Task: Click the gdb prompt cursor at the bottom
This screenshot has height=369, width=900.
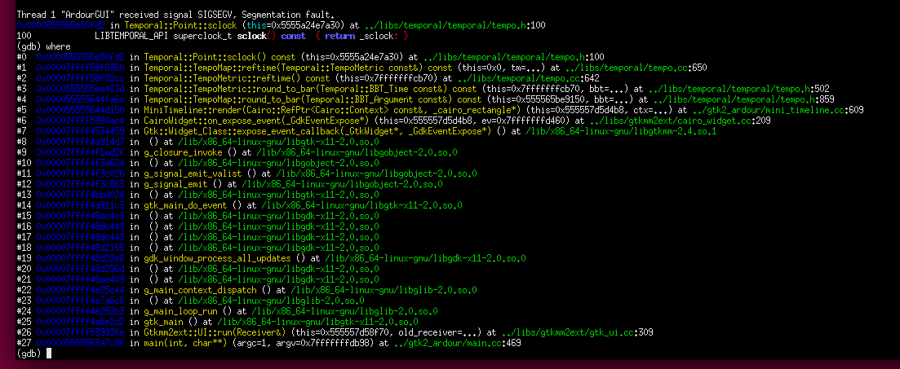Action: 50,354
